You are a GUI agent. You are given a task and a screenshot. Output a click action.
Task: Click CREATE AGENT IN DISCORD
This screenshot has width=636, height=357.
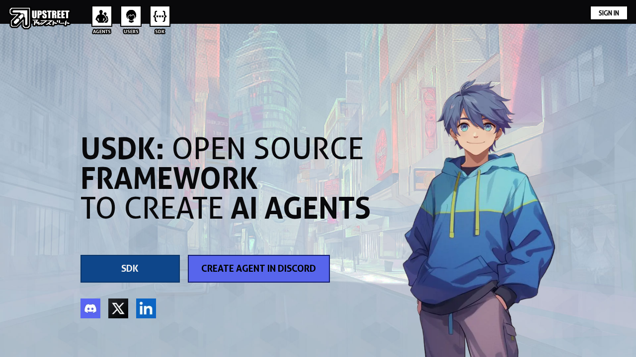coord(258,268)
